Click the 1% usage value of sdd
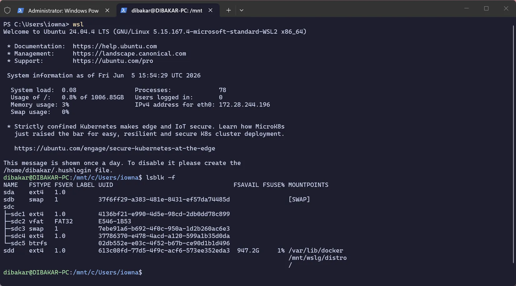This screenshot has width=516, height=286. [281, 250]
